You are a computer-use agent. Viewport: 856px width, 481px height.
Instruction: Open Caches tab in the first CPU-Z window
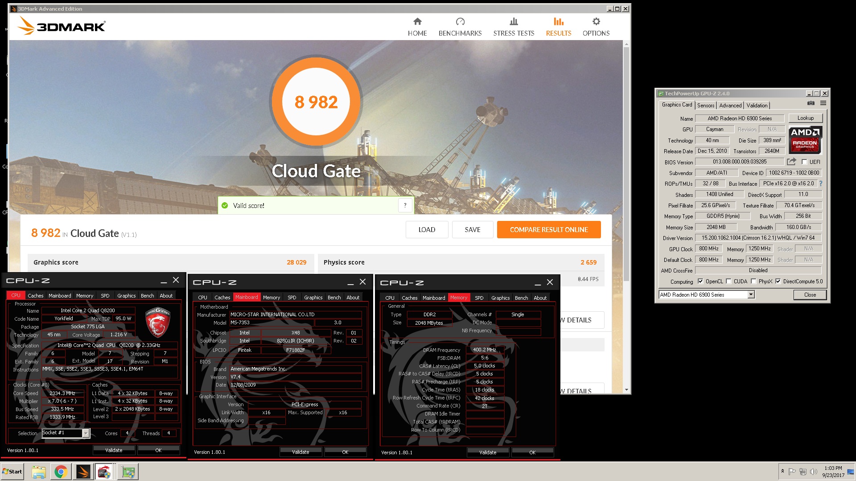click(36, 296)
